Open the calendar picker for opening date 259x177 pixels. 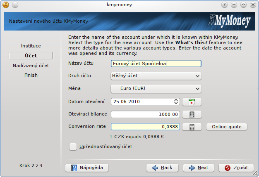pos(192,102)
